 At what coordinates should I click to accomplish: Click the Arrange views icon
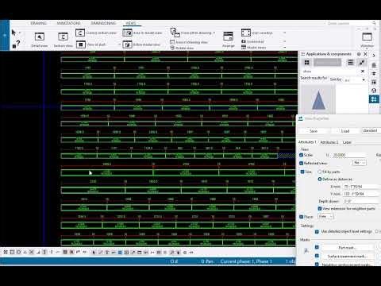228,37
